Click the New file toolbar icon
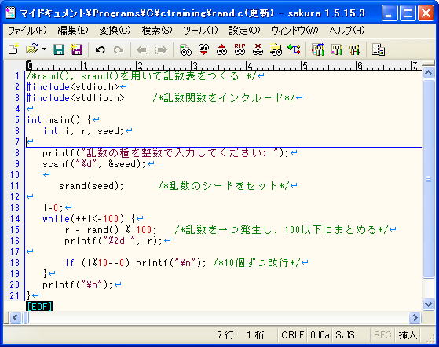Image resolution: width=439 pixels, height=347 pixels. [x=13, y=49]
